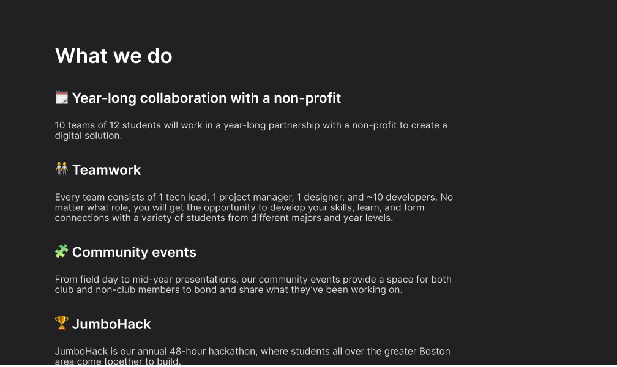Click the puzzle piece emoji

(62, 251)
